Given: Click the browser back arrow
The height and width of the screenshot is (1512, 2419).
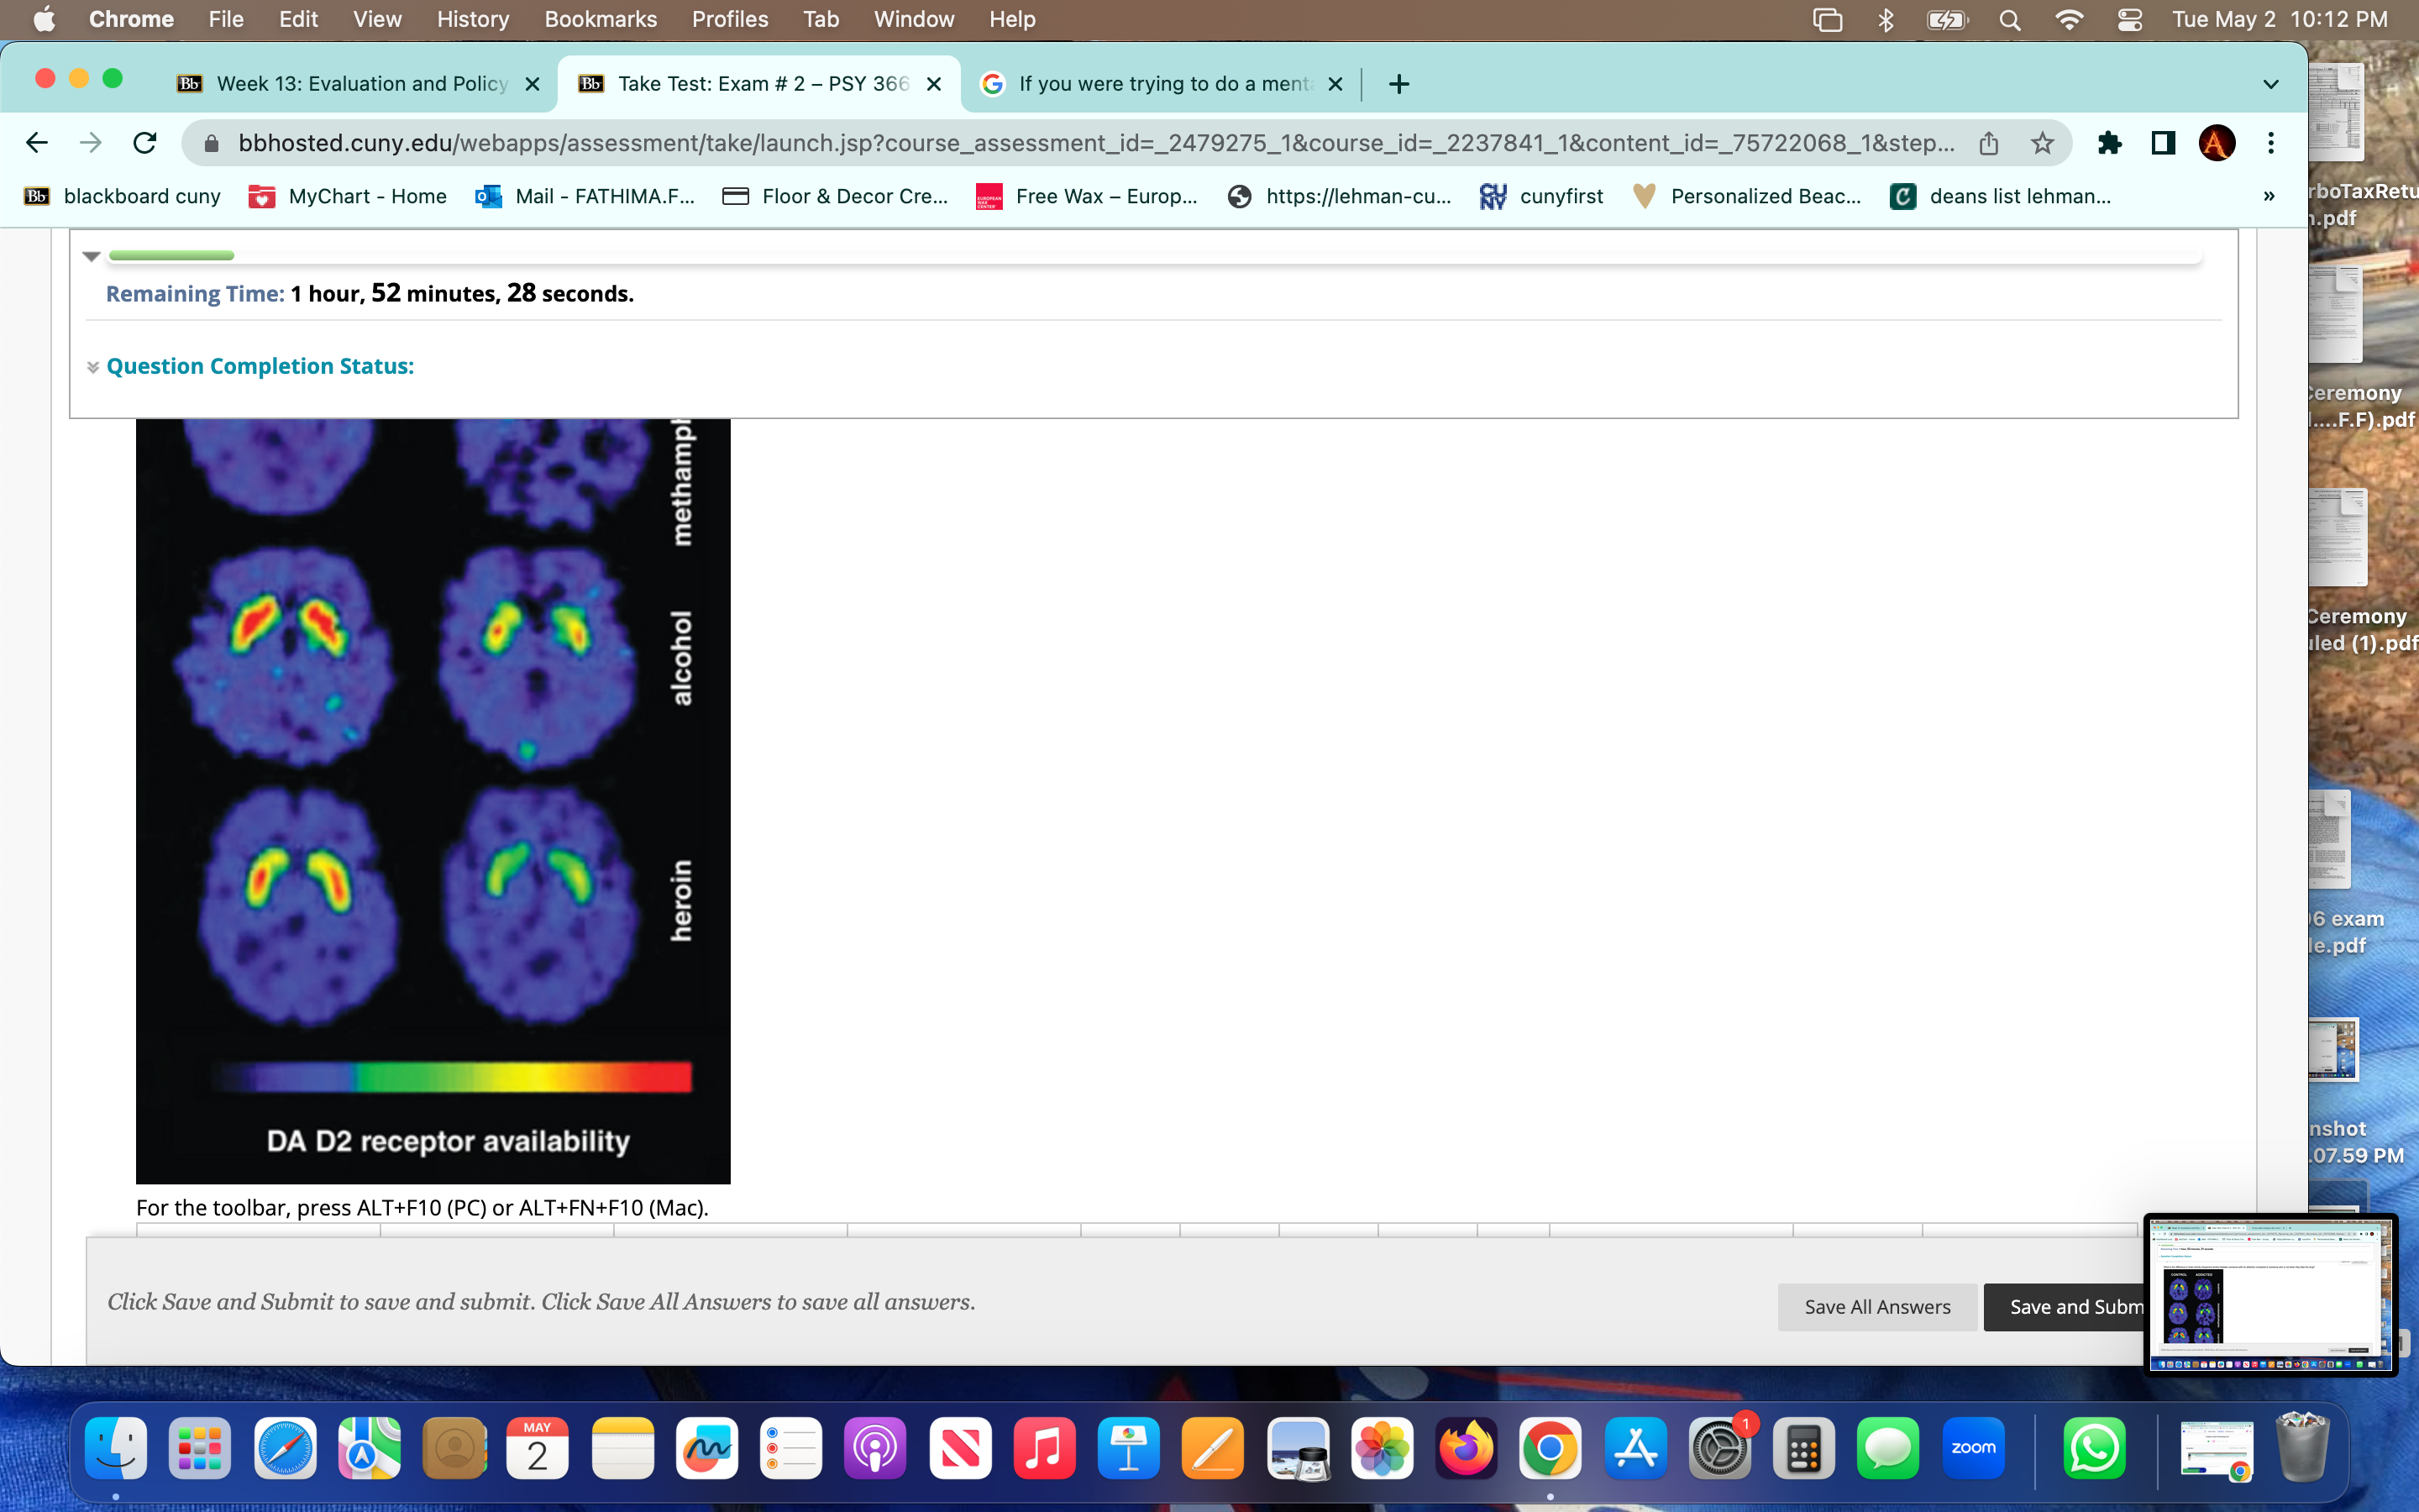Looking at the screenshot, I should pos(37,143).
